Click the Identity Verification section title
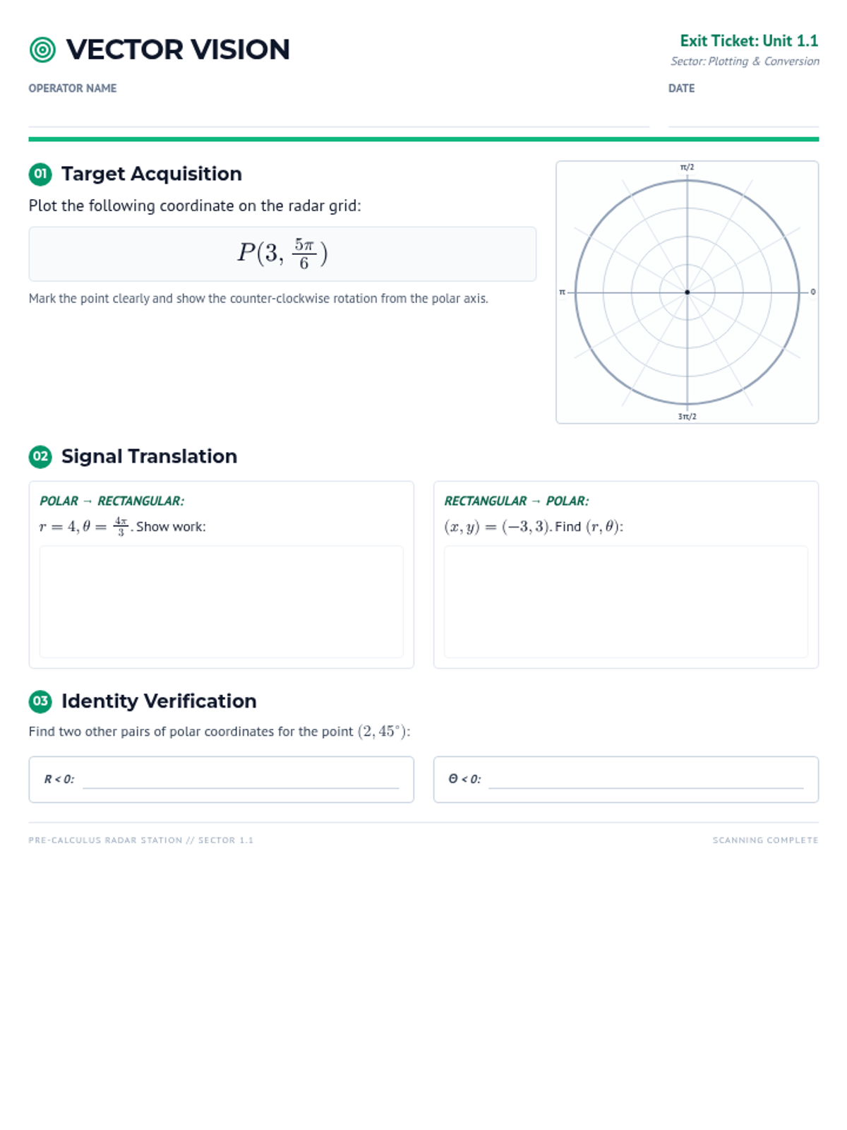Viewport: 847px width, 1130px height. coord(159,701)
